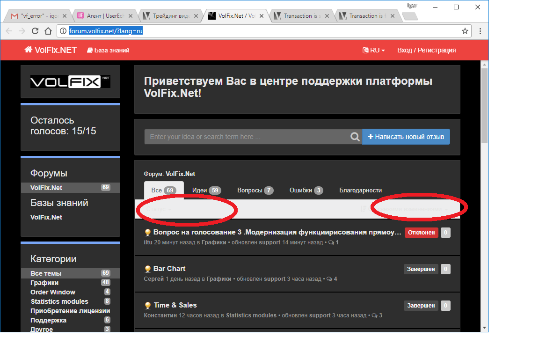Click the Igor profile label in title bar

(x=412, y=5)
